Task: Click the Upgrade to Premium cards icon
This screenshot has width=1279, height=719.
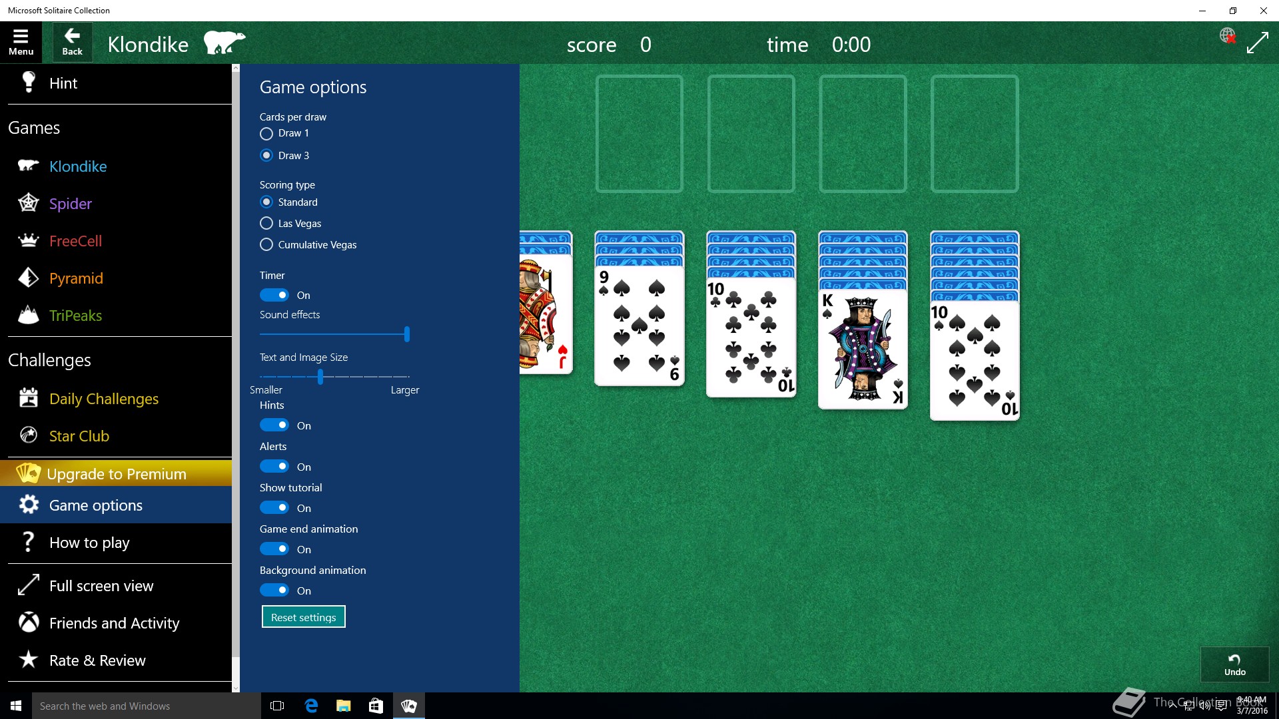Action: pos(29,473)
